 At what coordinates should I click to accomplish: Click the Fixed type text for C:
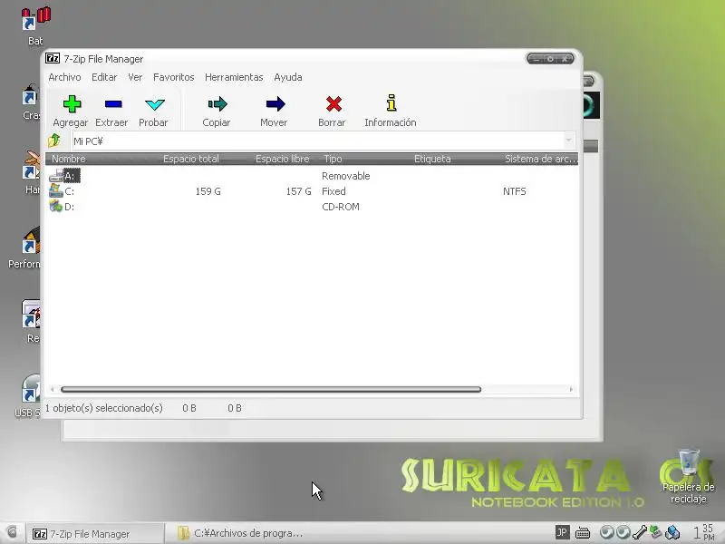(x=333, y=191)
